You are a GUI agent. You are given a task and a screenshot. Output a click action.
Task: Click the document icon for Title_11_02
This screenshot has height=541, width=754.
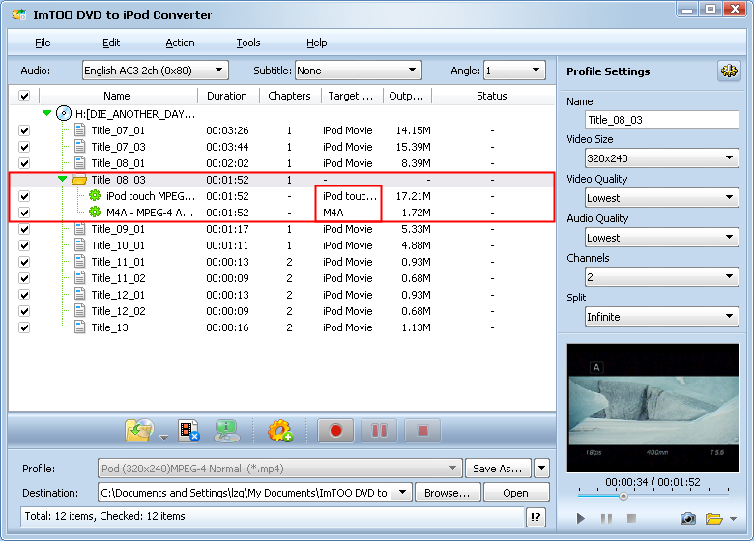[x=80, y=278]
